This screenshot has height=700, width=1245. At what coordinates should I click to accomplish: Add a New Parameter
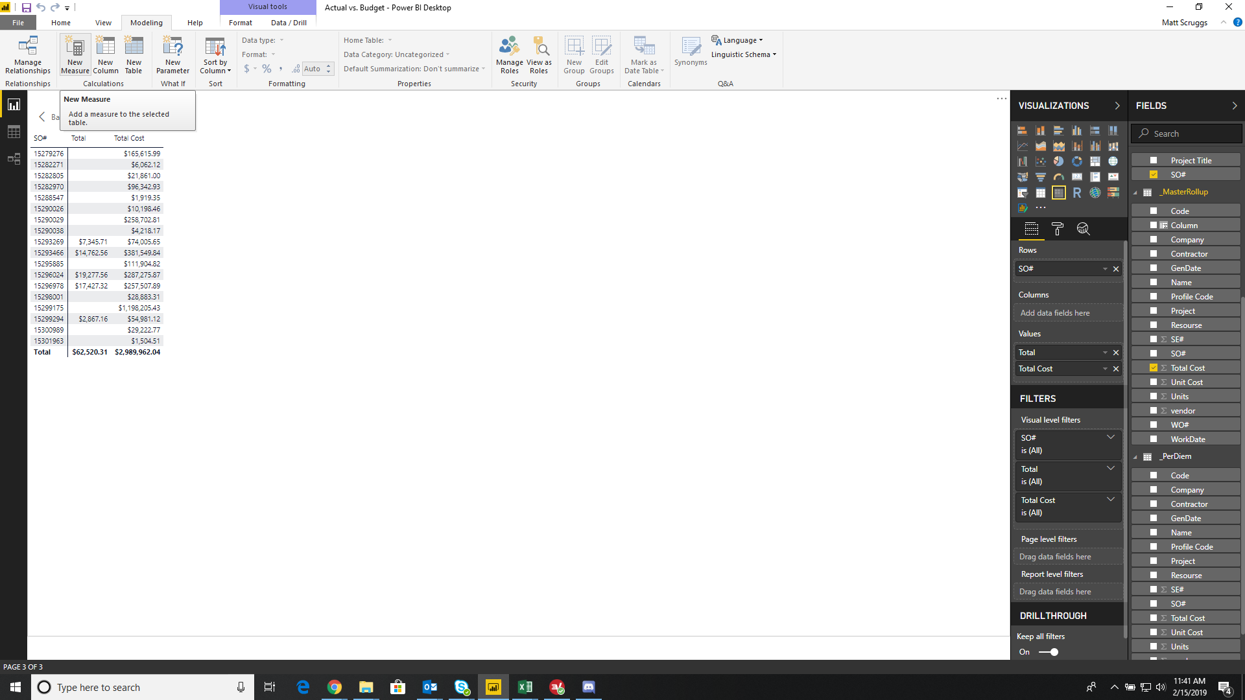pyautogui.click(x=172, y=55)
